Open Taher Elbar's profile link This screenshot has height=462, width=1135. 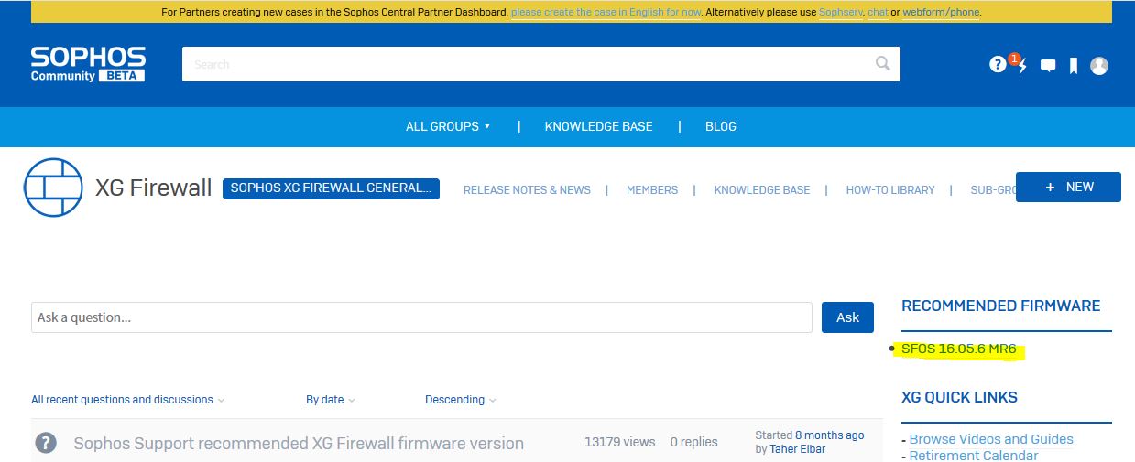coord(798,449)
